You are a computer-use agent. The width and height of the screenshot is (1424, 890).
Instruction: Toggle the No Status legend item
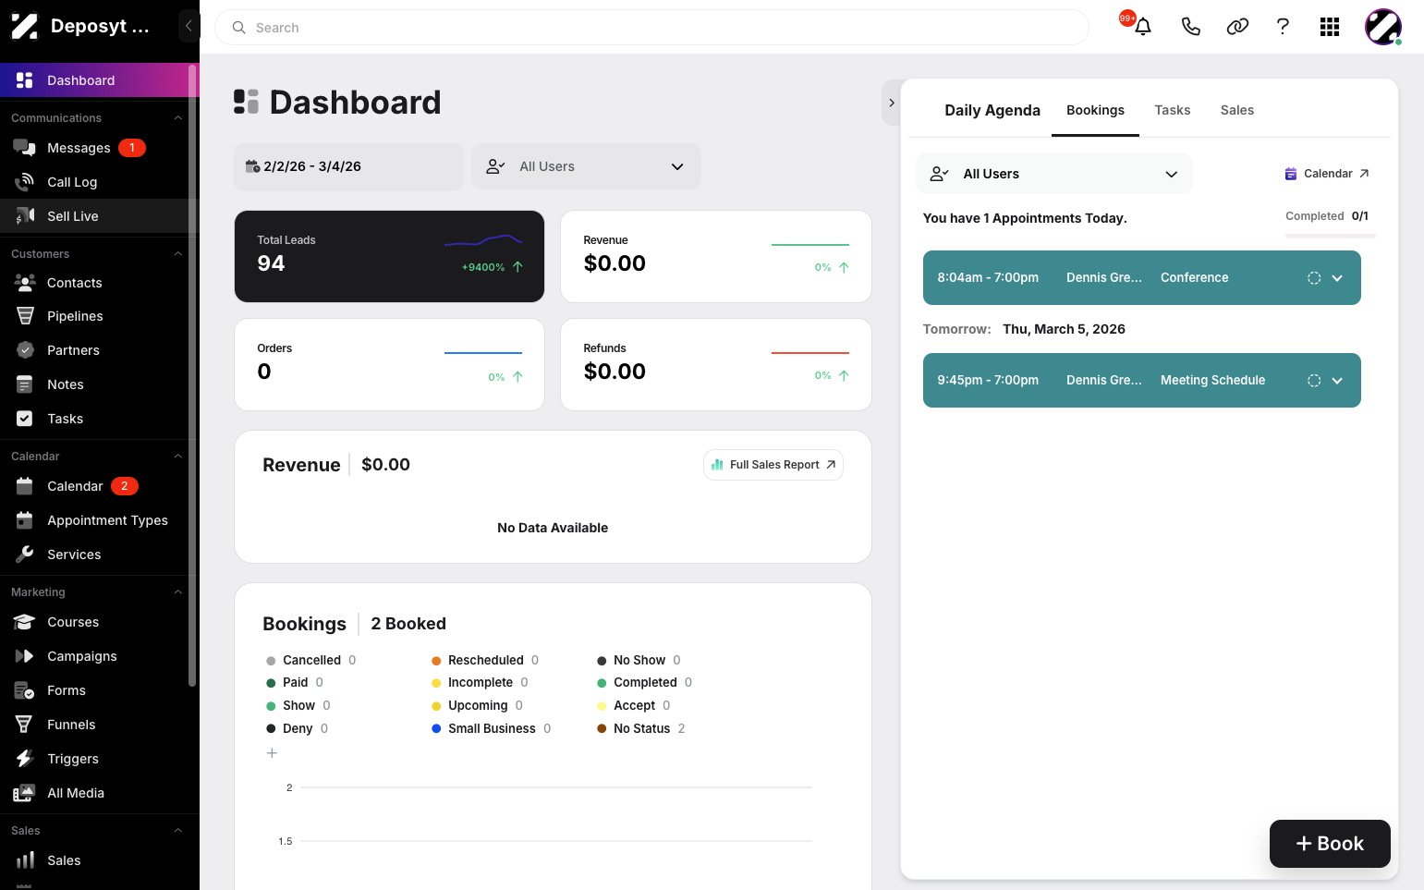tap(641, 728)
